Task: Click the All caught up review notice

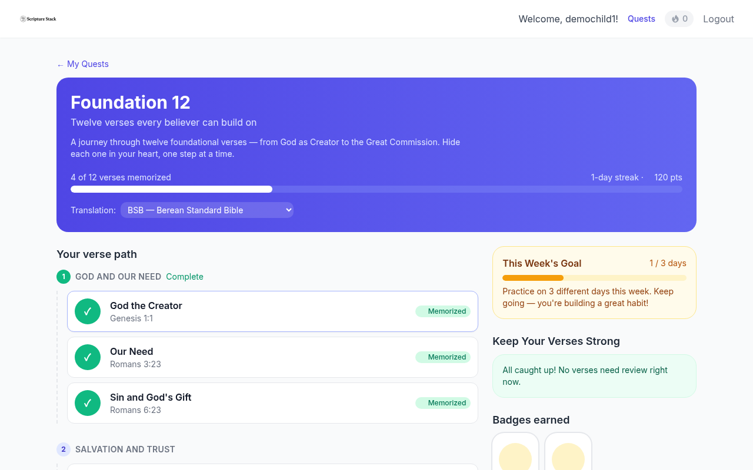Action: pos(594,376)
